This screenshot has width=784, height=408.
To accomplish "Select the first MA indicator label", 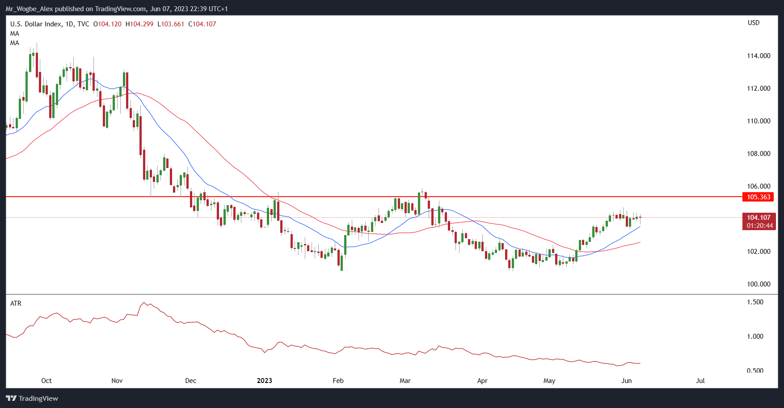I will click(15, 34).
